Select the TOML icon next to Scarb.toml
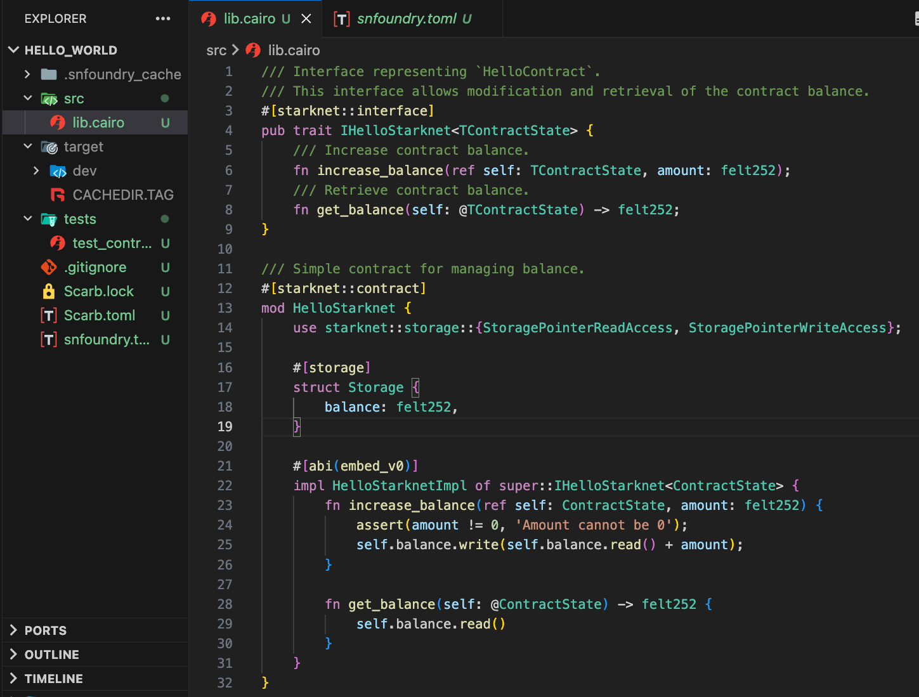The width and height of the screenshot is (919, 697). tap(49, 315)
